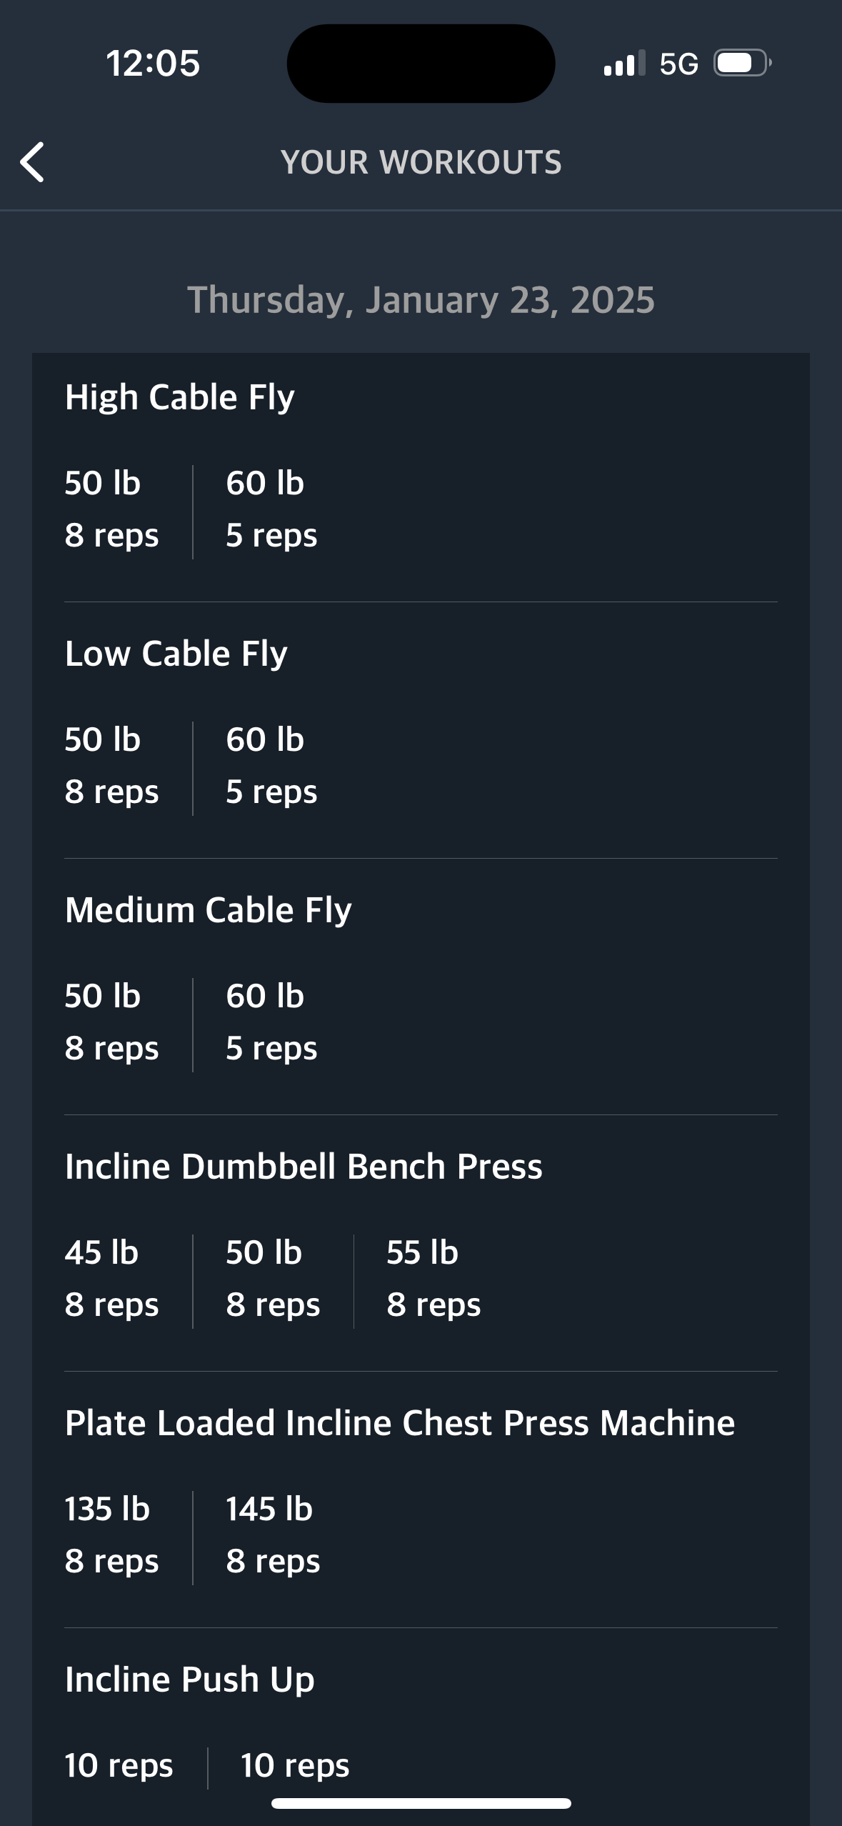Open the High Cable Fly exercise
The height and width of the screenshot is (1826, 842).
pyautogui.click(x=180, y=397)
